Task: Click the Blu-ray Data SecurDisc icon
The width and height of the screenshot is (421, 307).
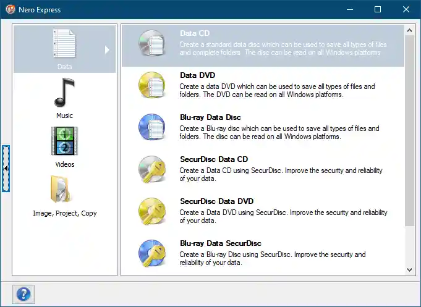Action: click(151, 253)
